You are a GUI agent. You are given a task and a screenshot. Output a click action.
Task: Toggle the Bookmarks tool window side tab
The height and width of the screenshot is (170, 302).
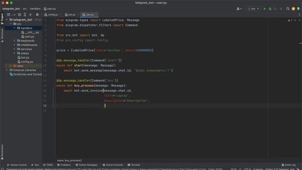[x=2, y=152]
